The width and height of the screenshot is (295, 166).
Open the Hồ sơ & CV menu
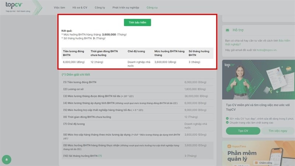click(80, 7)
